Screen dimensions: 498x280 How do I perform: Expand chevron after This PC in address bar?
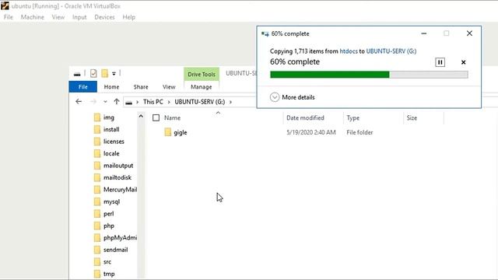pyautogui.click(x=169, y=102)
